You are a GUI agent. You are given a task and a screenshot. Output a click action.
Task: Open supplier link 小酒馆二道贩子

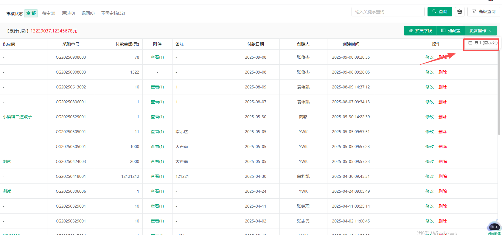point(17,117)
